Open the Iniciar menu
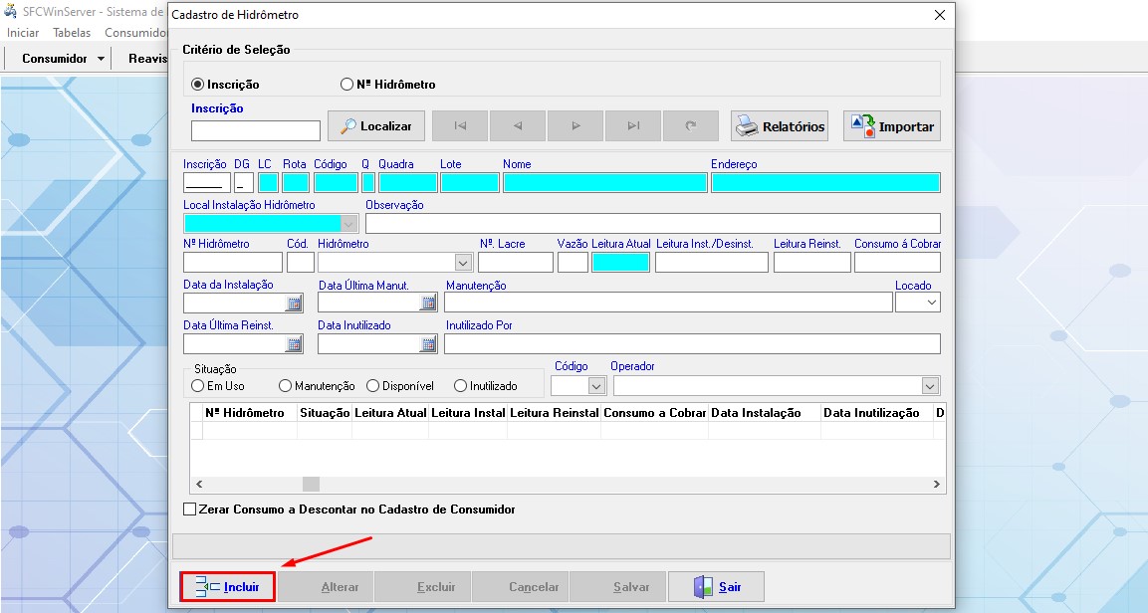 tap(23, 33)
